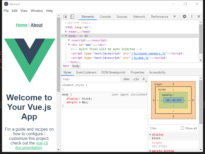Viewport: 205px width, 154px height.
Task: Focus the Styles Filter field
Action: click(x=91, y=79)
